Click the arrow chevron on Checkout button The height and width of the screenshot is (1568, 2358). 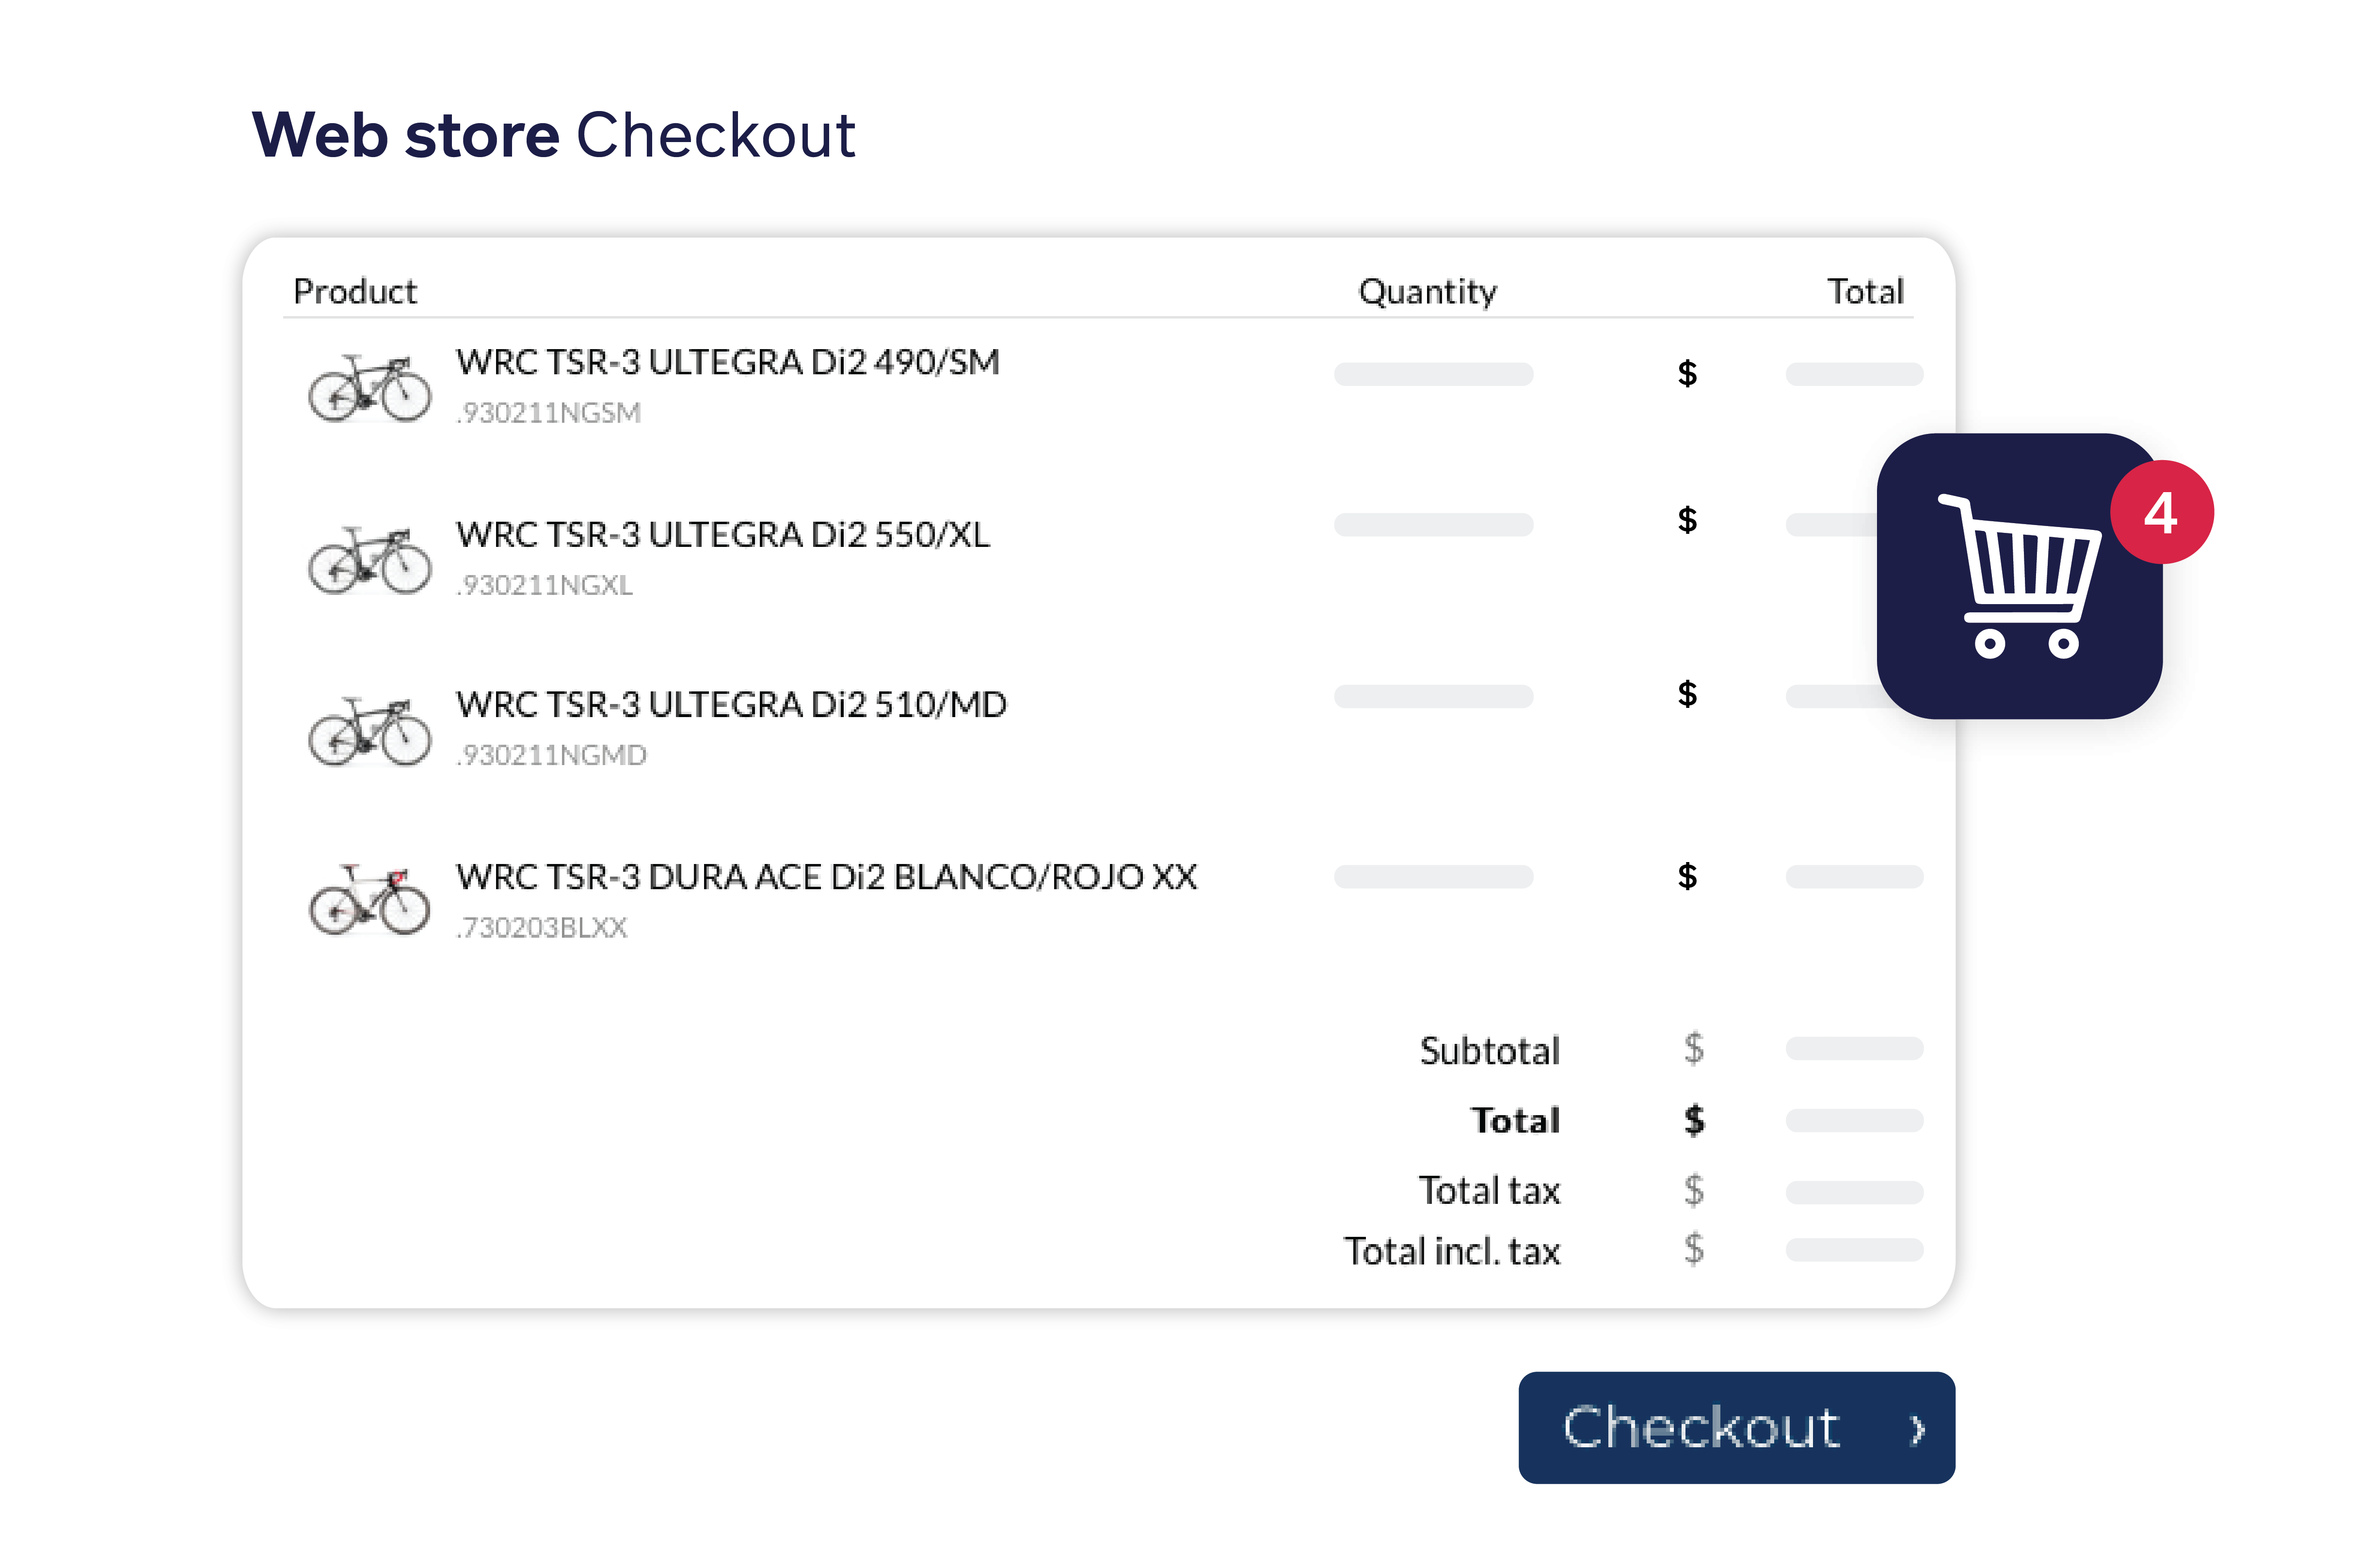coord(1917,1429)
